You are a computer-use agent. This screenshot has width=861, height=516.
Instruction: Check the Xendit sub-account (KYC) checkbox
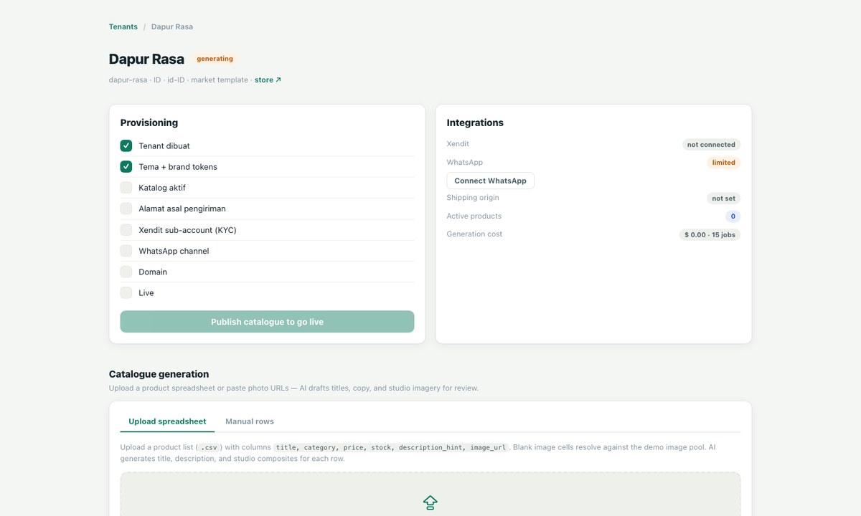coord(126,230)
